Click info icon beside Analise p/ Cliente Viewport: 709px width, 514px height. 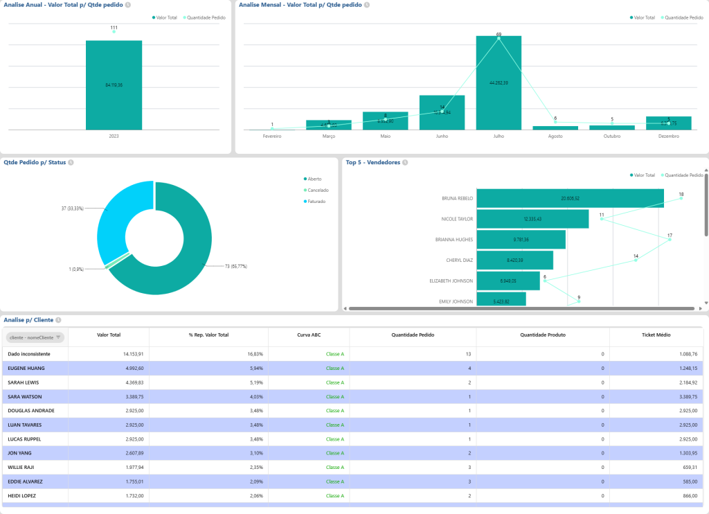tap(59, 320)
